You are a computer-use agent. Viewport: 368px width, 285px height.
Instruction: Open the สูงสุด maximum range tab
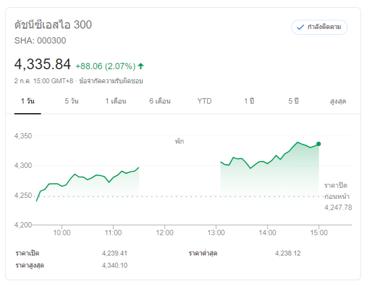point(338,102)
